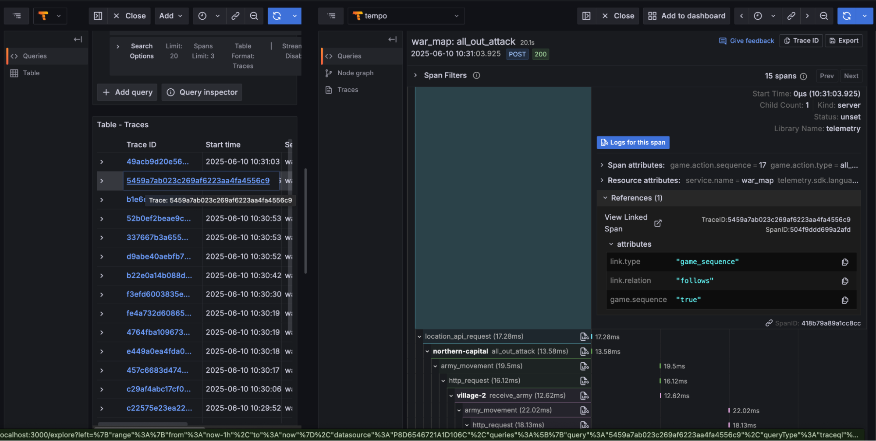The image size is (876, 441).
Task: Open the right pane time picker clock
Action: [x=758, y=16]
